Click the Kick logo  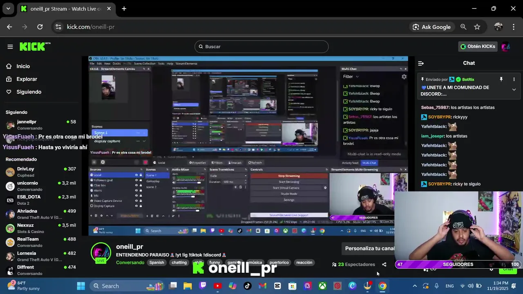pyautogui.click(x=35, y=46)
